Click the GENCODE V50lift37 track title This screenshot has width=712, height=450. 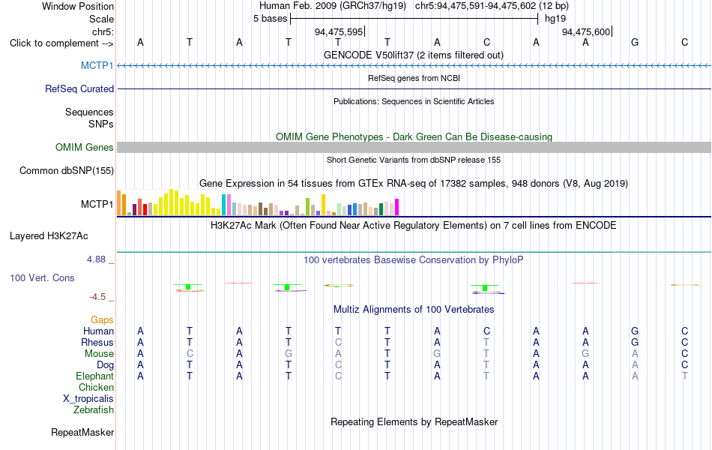tap(414, 55)
